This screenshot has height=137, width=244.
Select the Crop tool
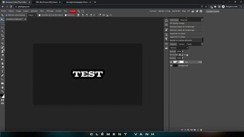(x=2, y=35)
